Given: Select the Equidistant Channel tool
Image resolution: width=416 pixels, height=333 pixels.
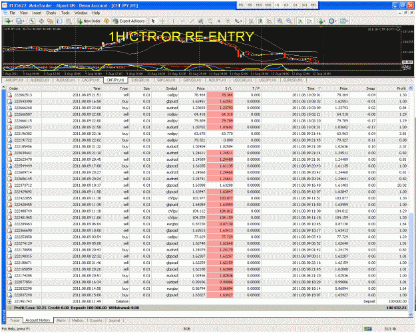Looking at the screenshot, I should coord(200,21).
